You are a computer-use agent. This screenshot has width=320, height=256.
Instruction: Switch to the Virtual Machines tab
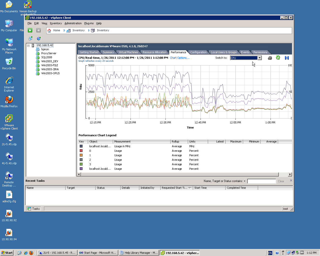tap(128, 52)
